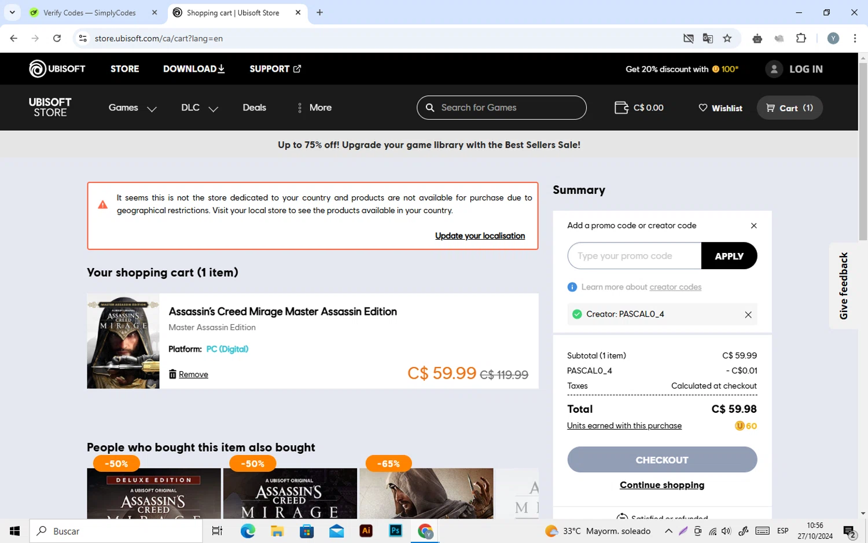
Task: Go to Ubisoft Store home logo
Action: point(50,108)
